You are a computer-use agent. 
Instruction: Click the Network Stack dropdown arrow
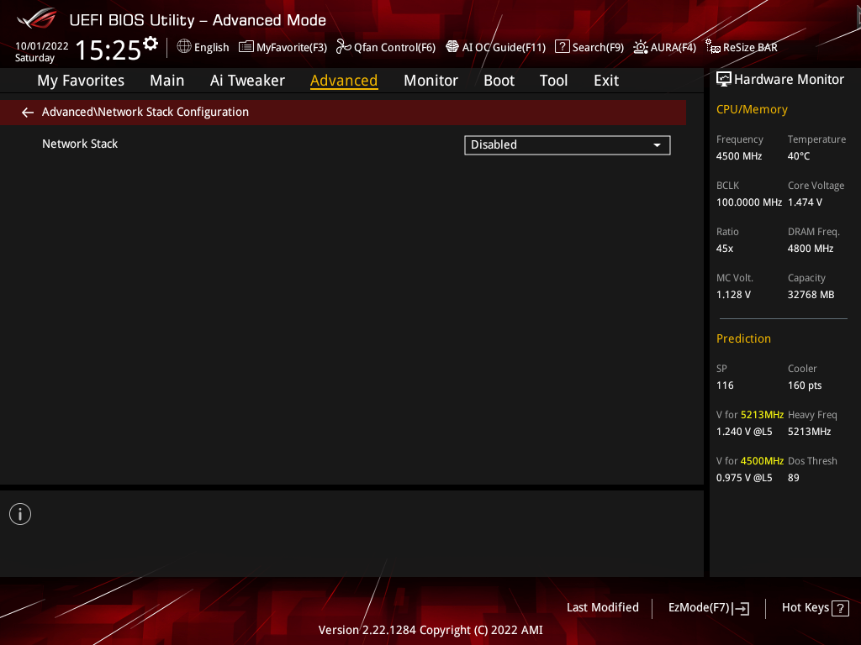pos(657,145)
